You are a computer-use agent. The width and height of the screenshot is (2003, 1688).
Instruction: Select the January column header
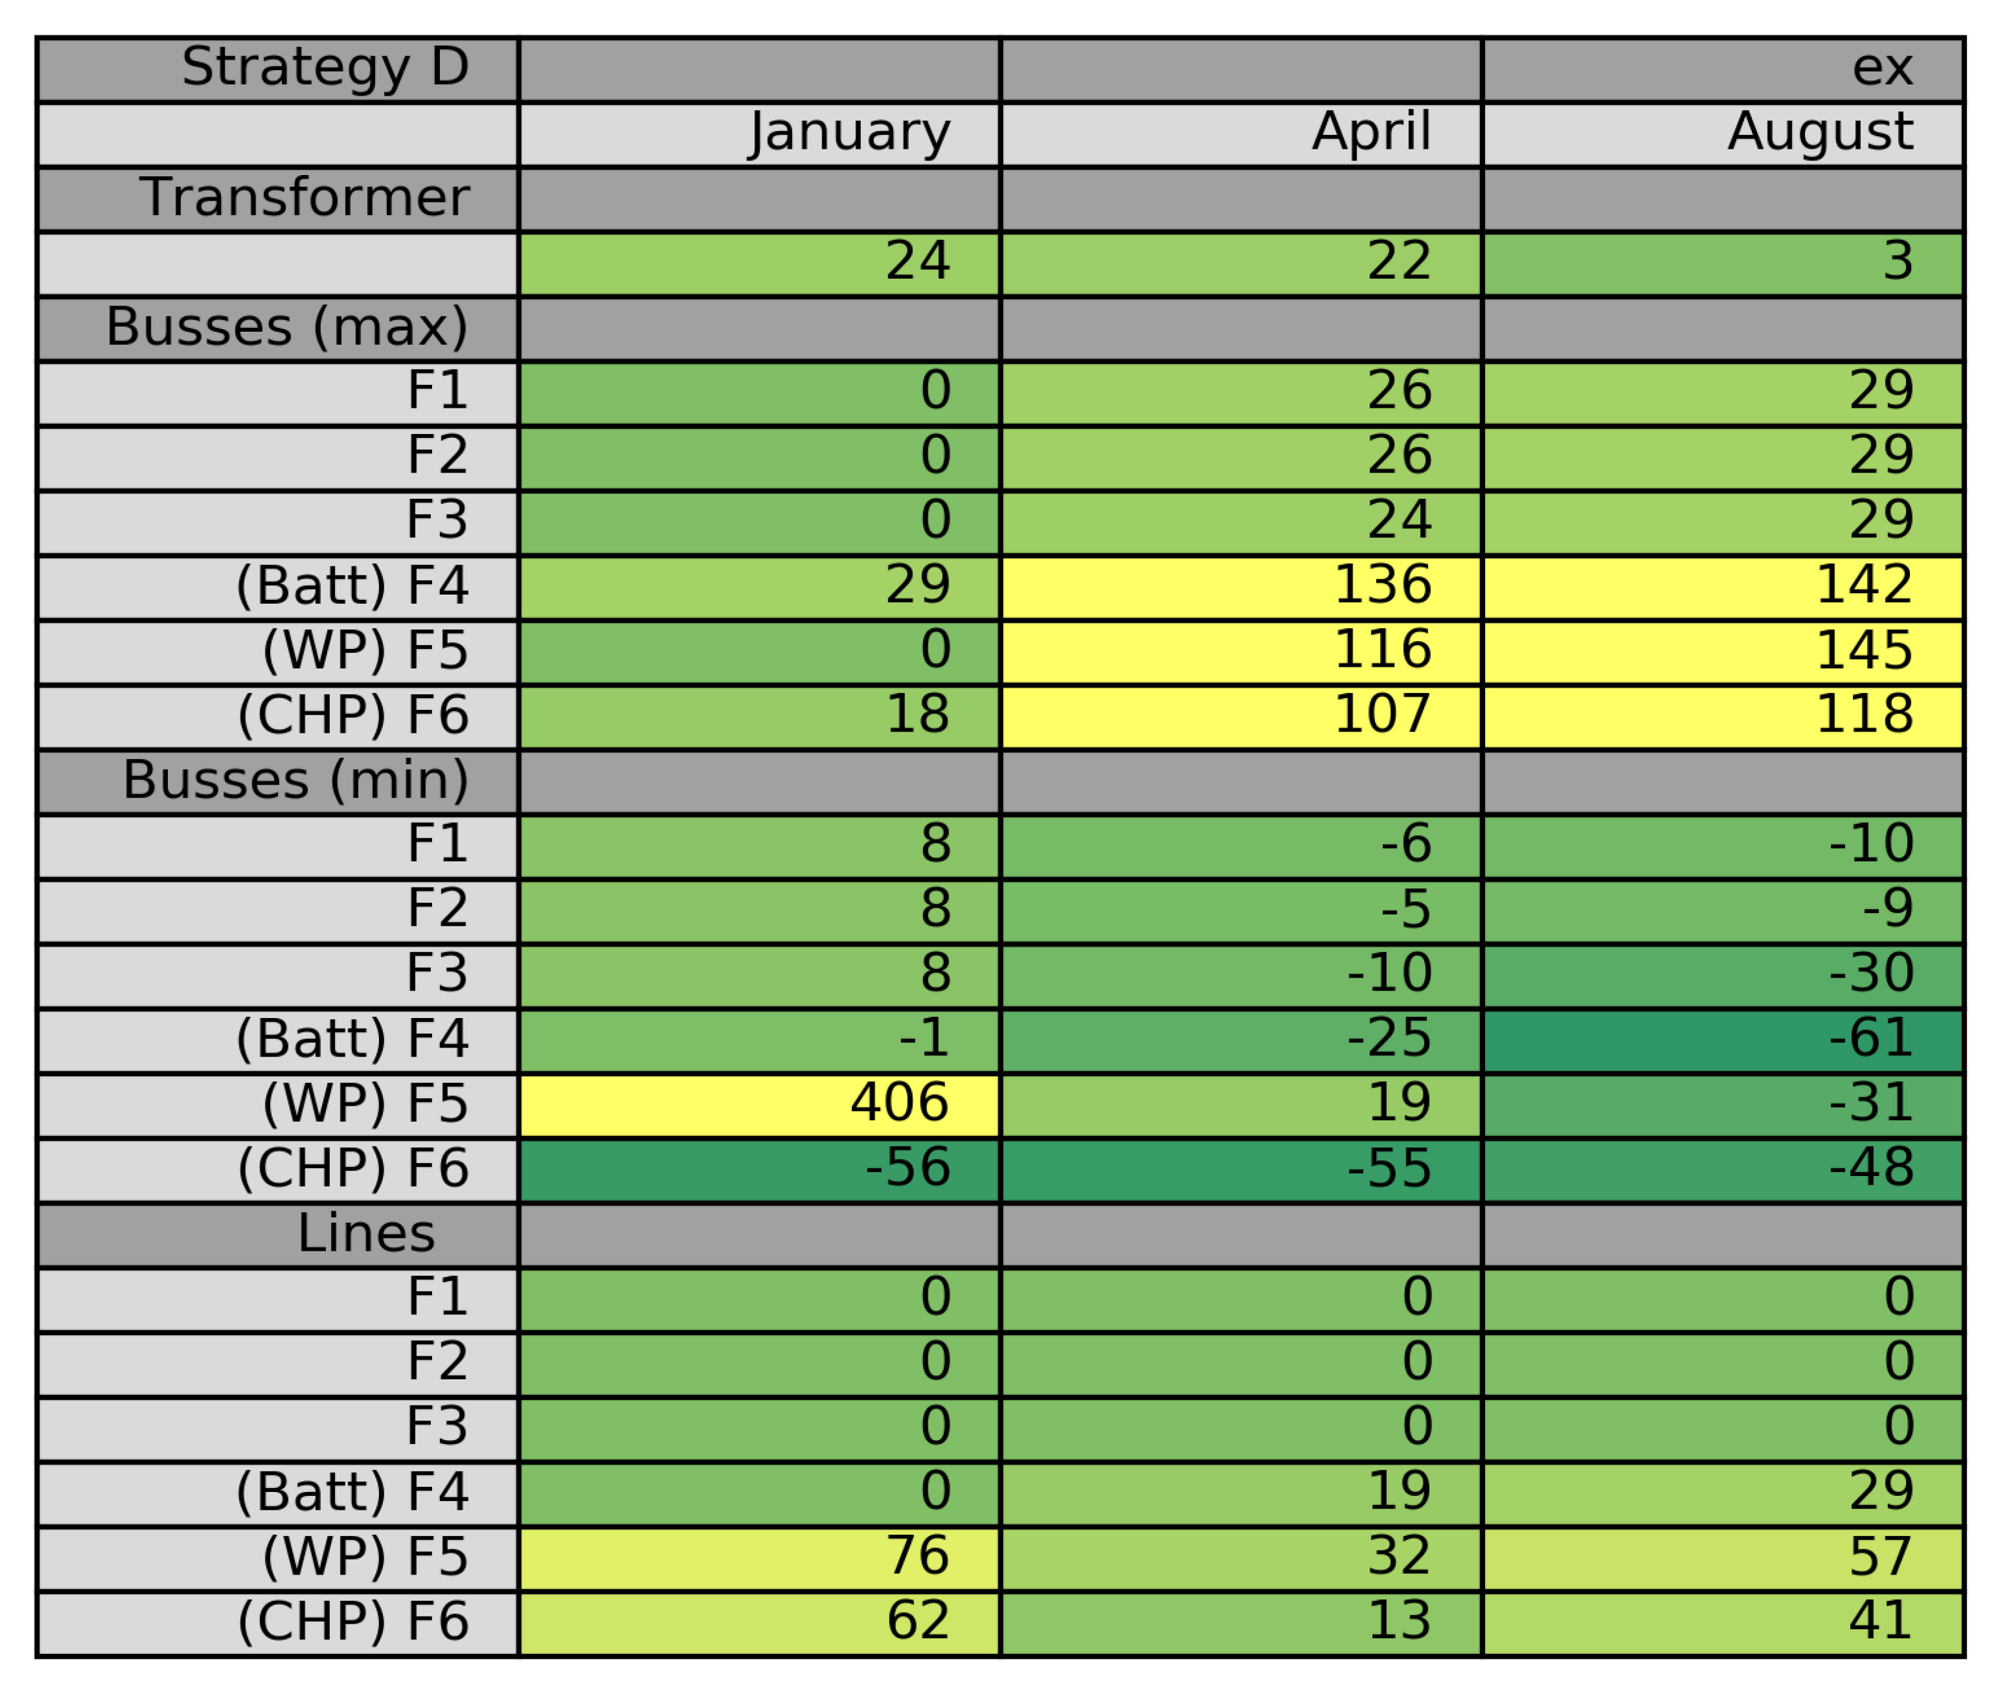pyautogui.click(x=759, y=134)
